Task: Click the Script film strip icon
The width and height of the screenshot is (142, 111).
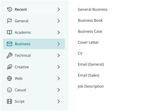Action: 10,101
